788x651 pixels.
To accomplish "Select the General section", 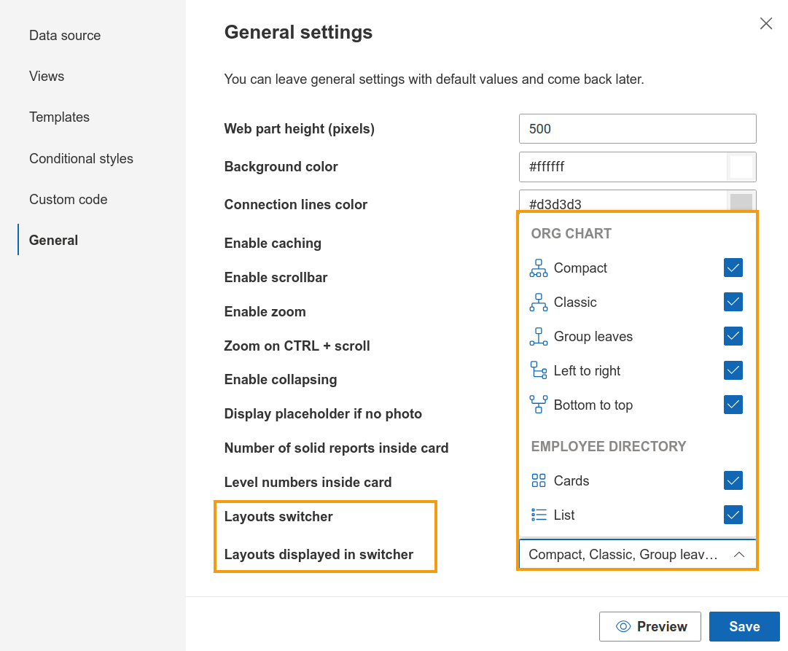I will click(53, 241).
